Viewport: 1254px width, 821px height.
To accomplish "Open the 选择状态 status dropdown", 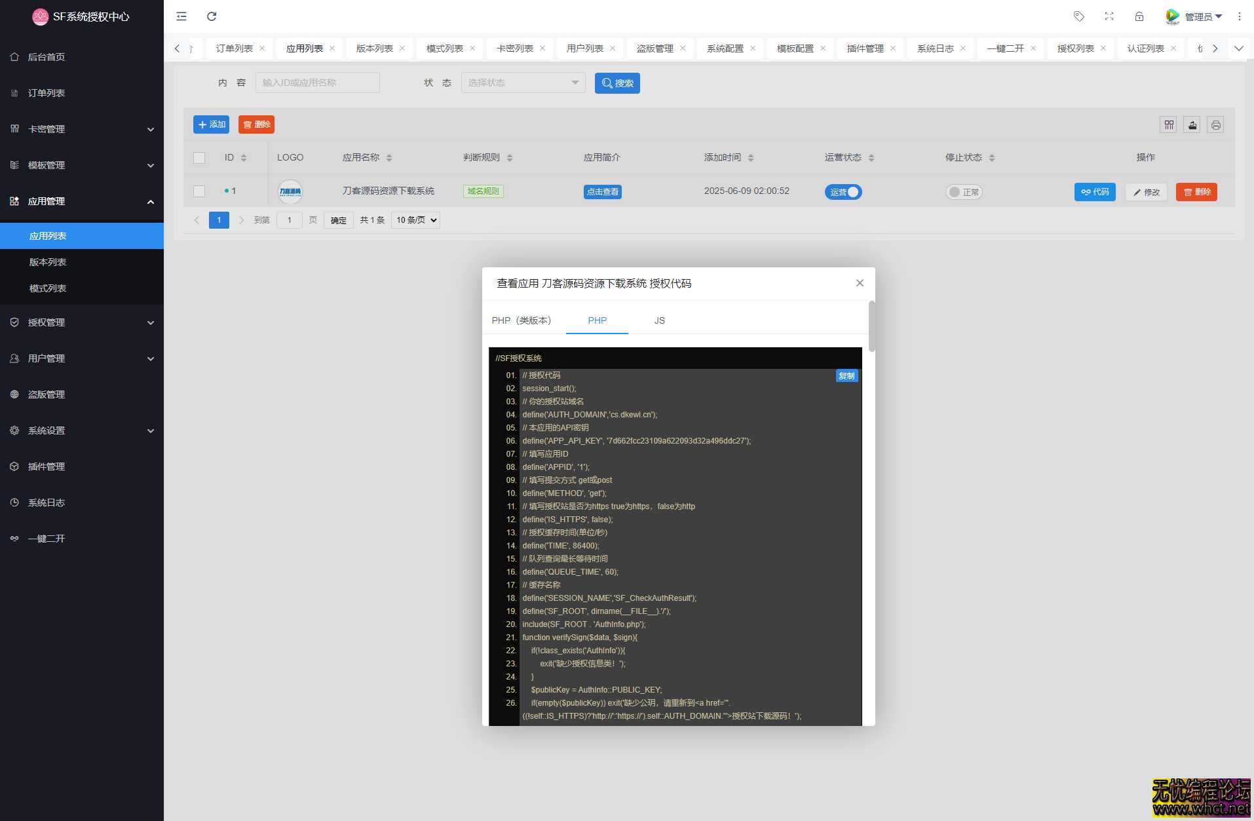I will pyautogui.click(x=523, y=83).
